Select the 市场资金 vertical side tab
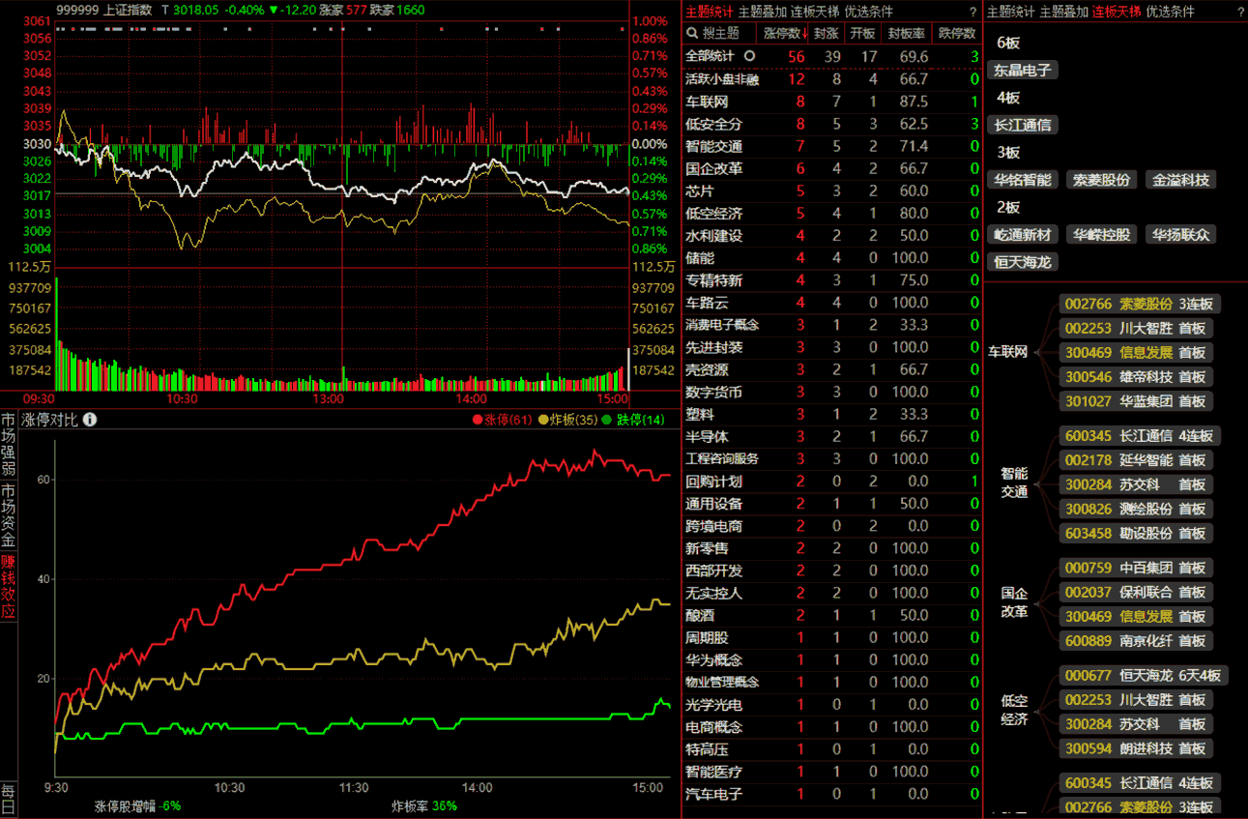 click(9, 516)
